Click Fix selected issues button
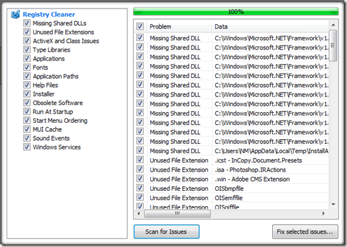The width and height of the screenshot is (347, 247). coord(305,232)
